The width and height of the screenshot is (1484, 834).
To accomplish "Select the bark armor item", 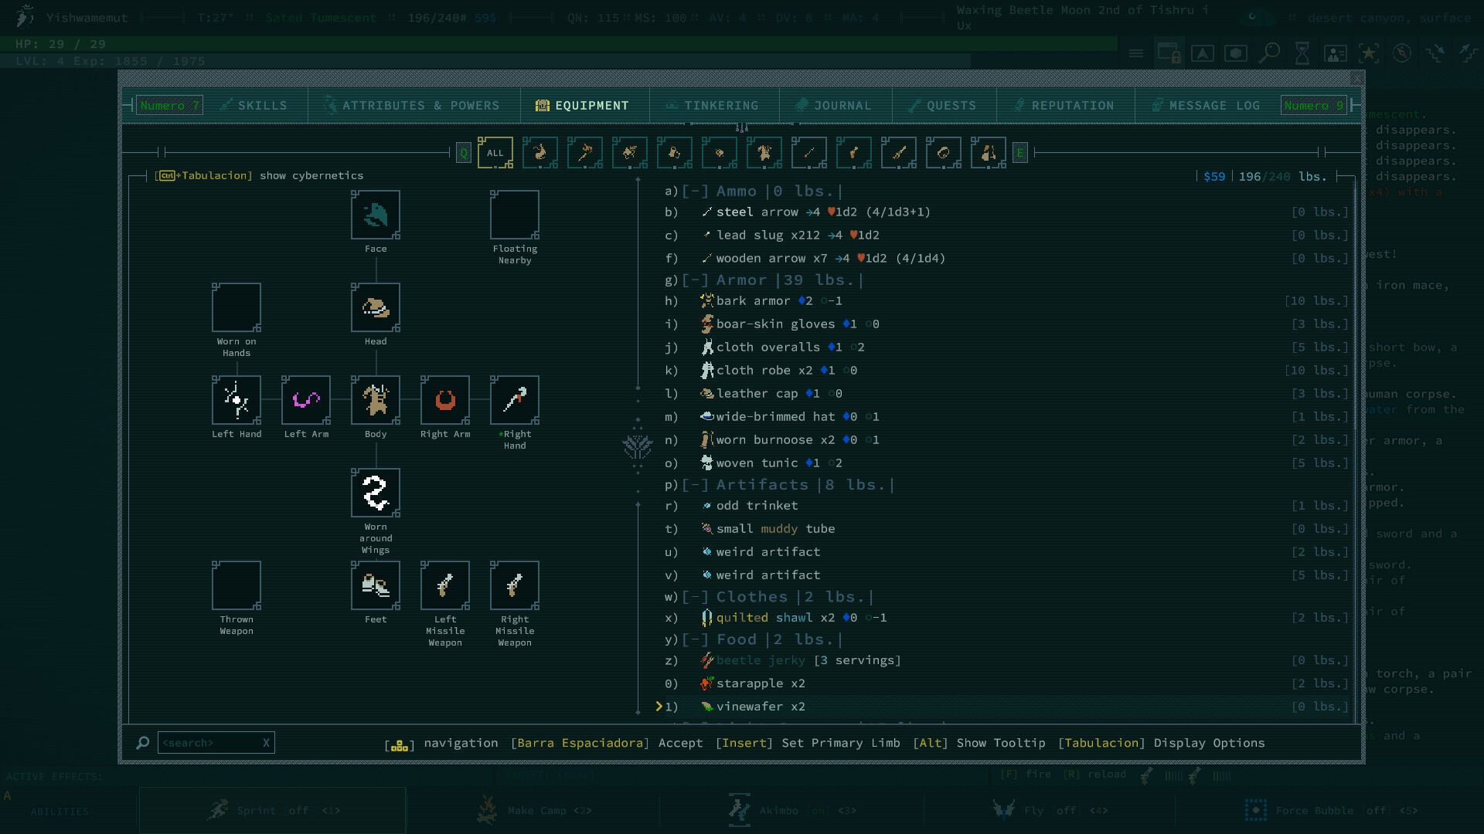I will (752, 301).
